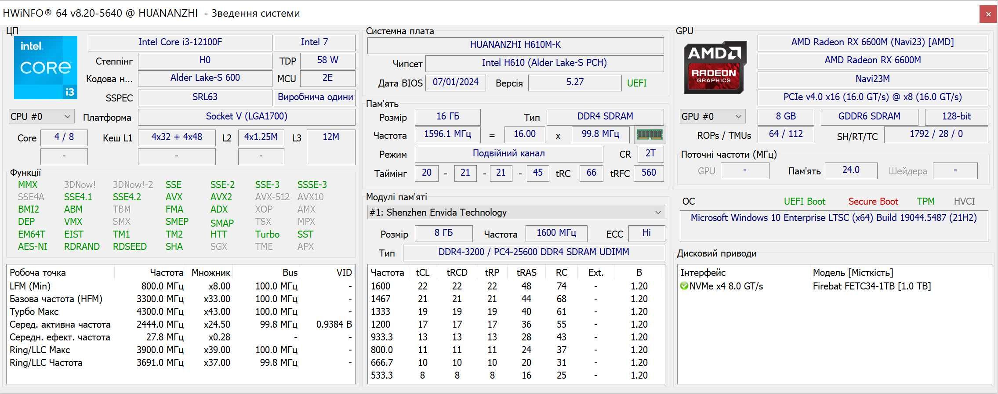The image size is (998, 394).
Task: Click the SSPEC value SRL63
Action: click(x=205, y=98)
